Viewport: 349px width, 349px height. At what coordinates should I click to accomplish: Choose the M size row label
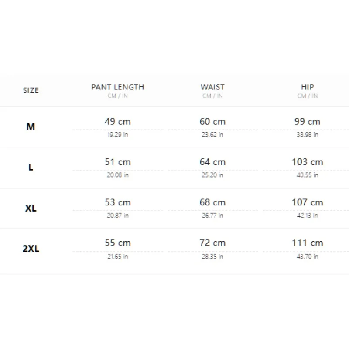(x=31, y=127)
